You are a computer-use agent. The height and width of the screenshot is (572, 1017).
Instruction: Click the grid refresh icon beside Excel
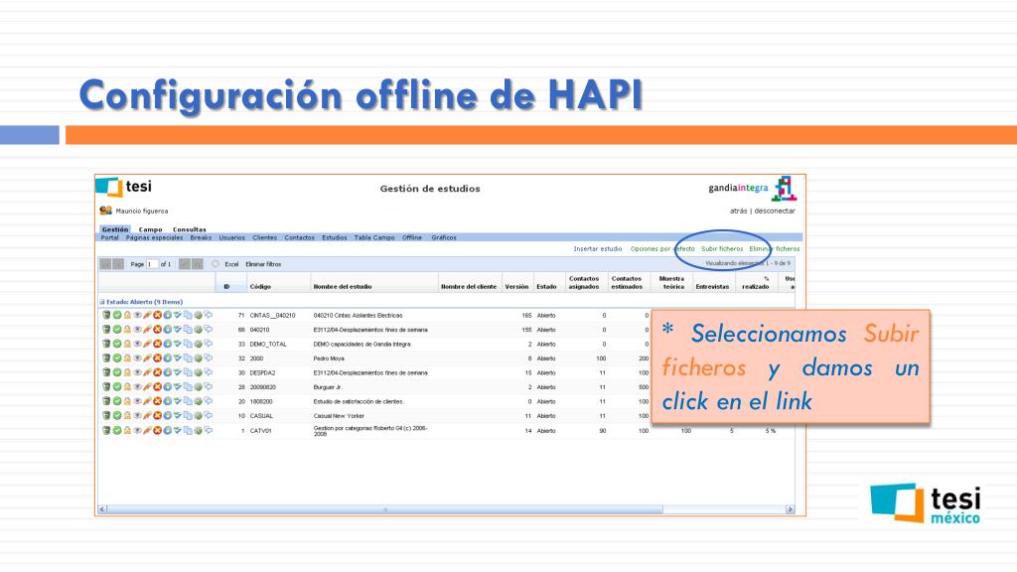[216, 264]
